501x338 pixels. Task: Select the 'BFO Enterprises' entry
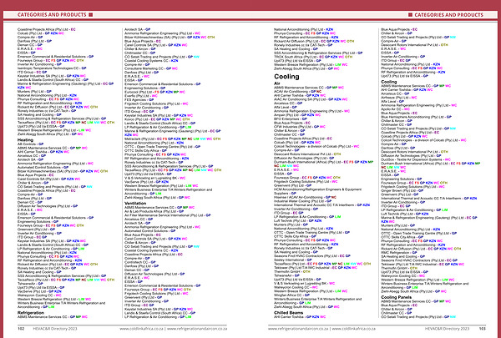coord(291,119)
